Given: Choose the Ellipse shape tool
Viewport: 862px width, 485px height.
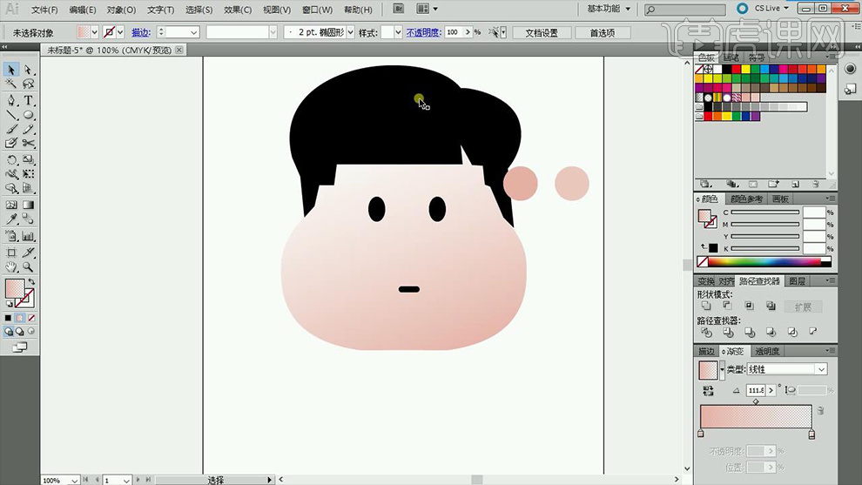Looking at the screenshot, I should [x=29, y=115].
